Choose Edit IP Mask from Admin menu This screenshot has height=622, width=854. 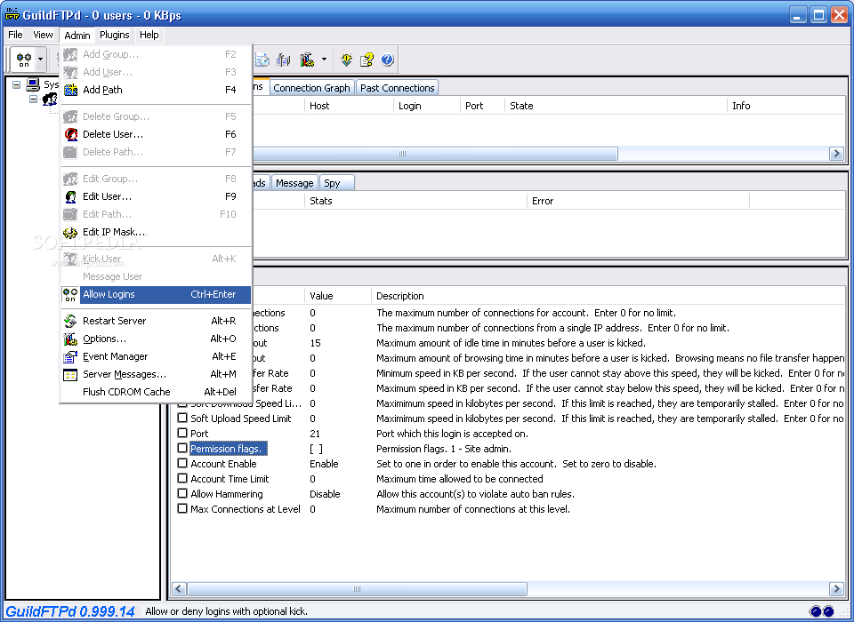pos(156,232)
